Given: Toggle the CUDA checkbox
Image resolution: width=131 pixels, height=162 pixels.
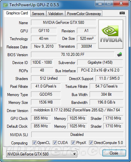Looking at the screenshot, I should pos(55,142).
